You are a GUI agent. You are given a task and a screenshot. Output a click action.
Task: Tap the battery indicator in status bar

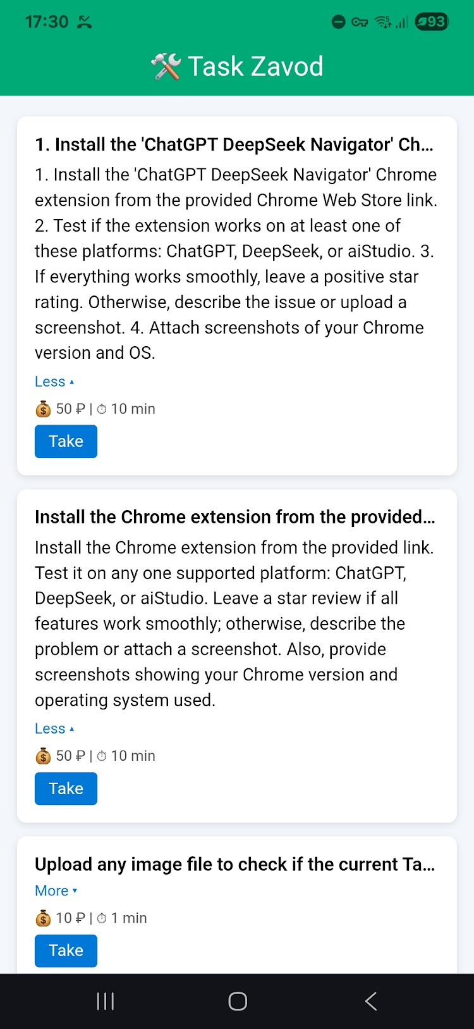coord(432,22)
